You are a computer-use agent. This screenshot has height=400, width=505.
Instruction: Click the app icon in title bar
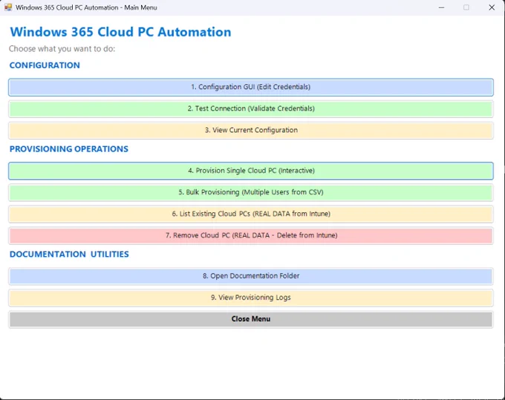(x=8, y=7)
